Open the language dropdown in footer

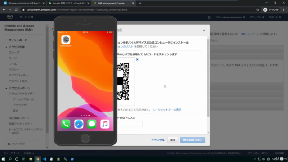click(x=29, y=153)
